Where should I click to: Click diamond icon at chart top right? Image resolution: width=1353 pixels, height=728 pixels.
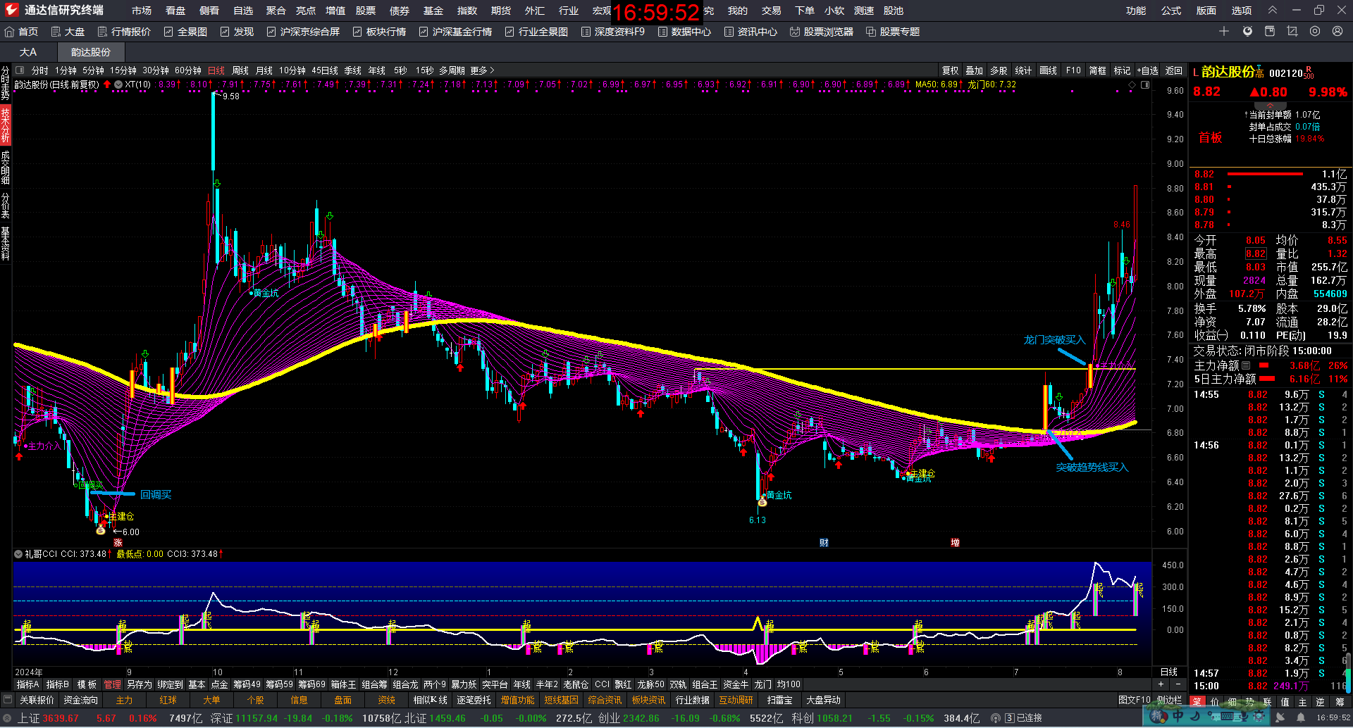click(x=1132, y=84)
